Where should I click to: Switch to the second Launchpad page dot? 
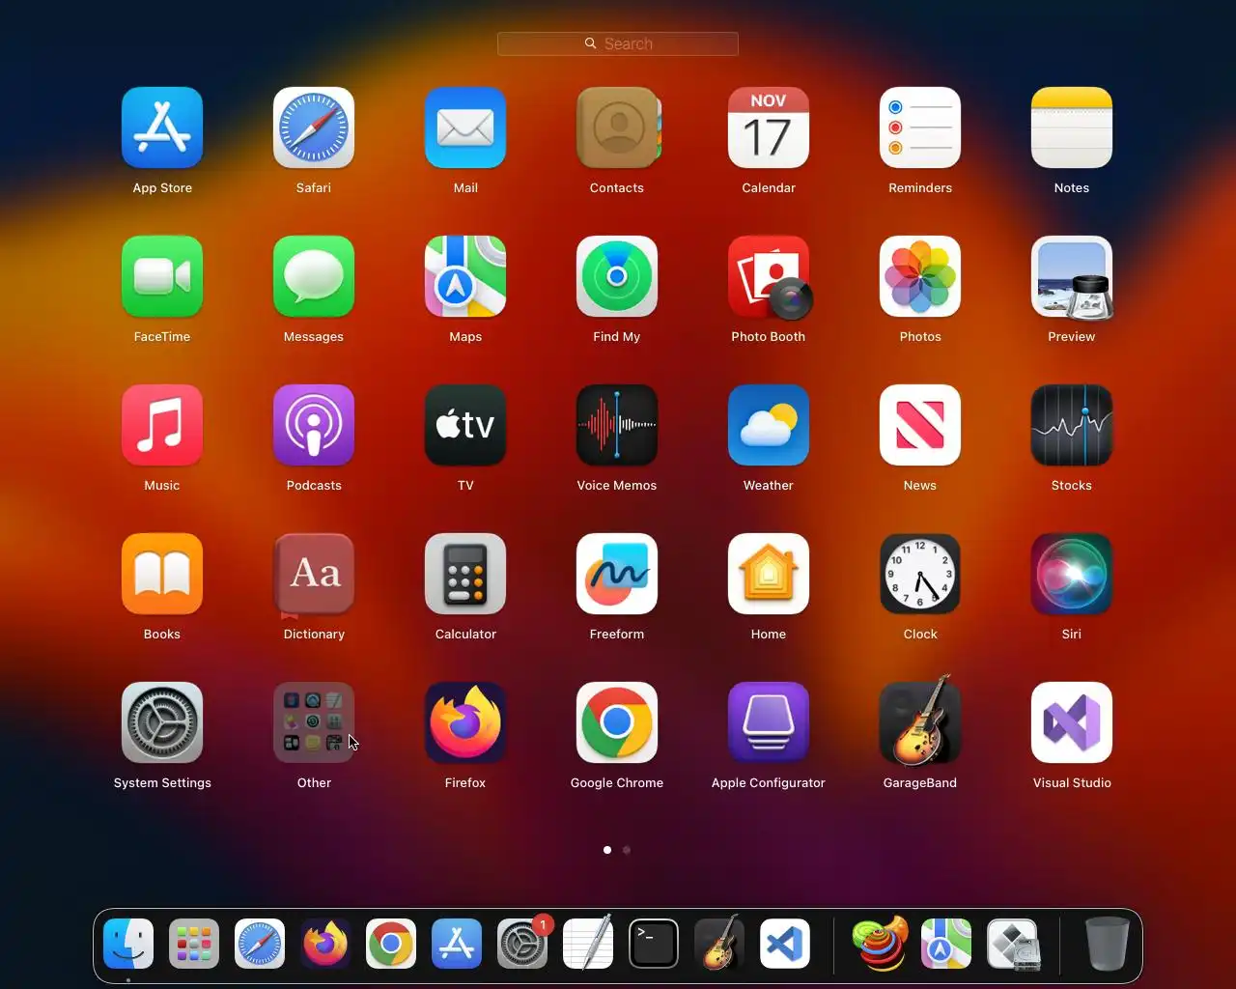coord(627,850)
